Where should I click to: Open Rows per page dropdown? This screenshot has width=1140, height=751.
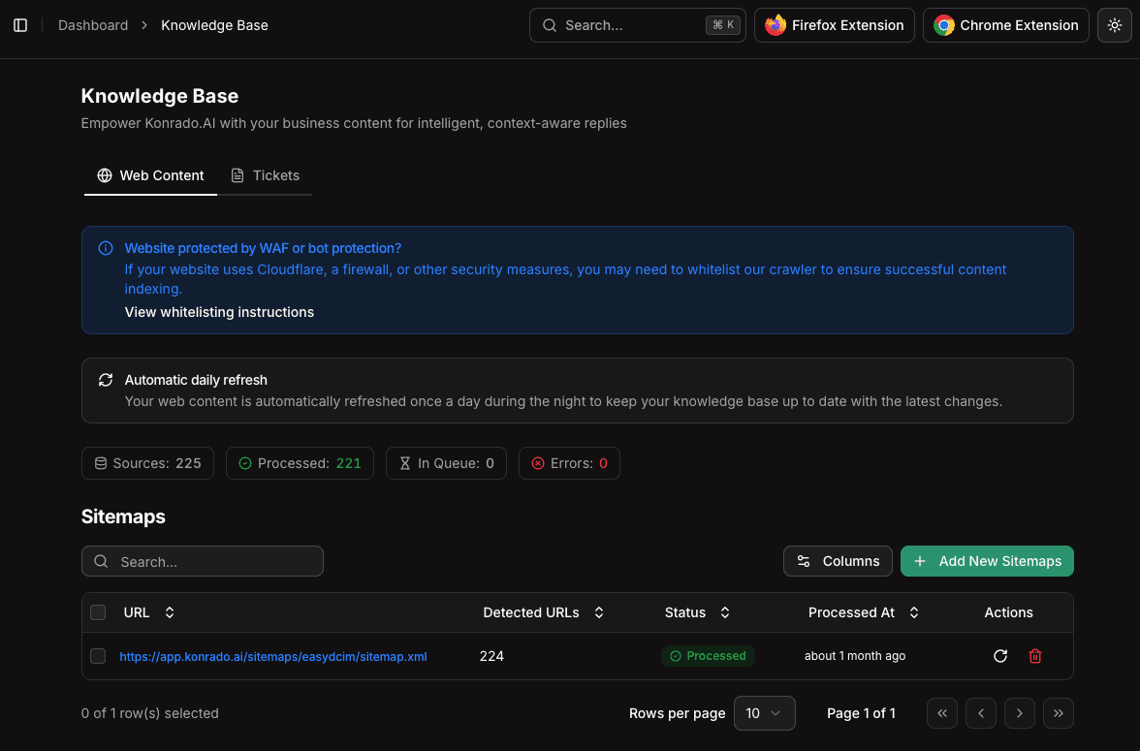tap(764, 713)
